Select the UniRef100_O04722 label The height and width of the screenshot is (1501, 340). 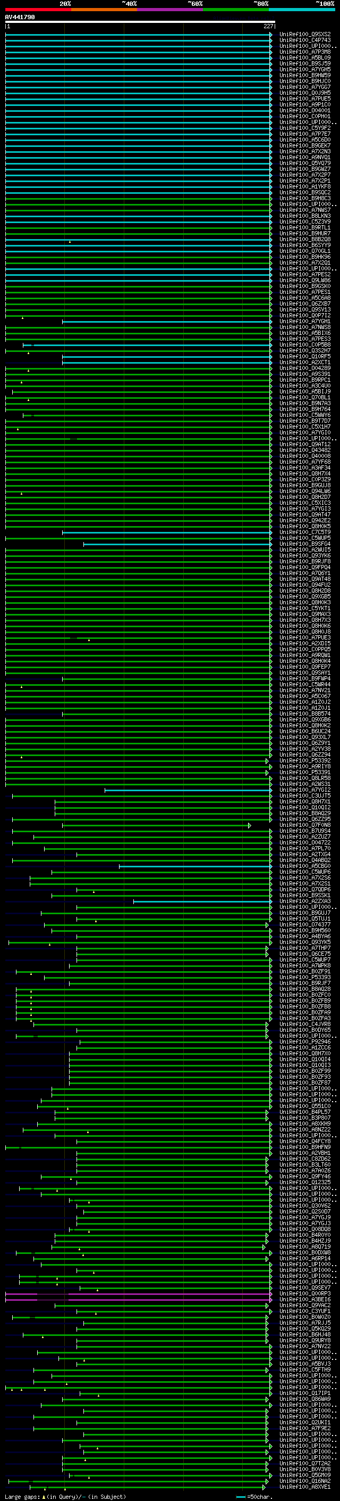[x=305, y=843]
